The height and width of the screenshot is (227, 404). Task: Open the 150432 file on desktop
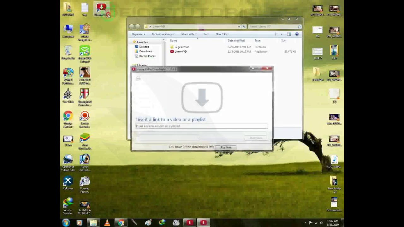318,53
